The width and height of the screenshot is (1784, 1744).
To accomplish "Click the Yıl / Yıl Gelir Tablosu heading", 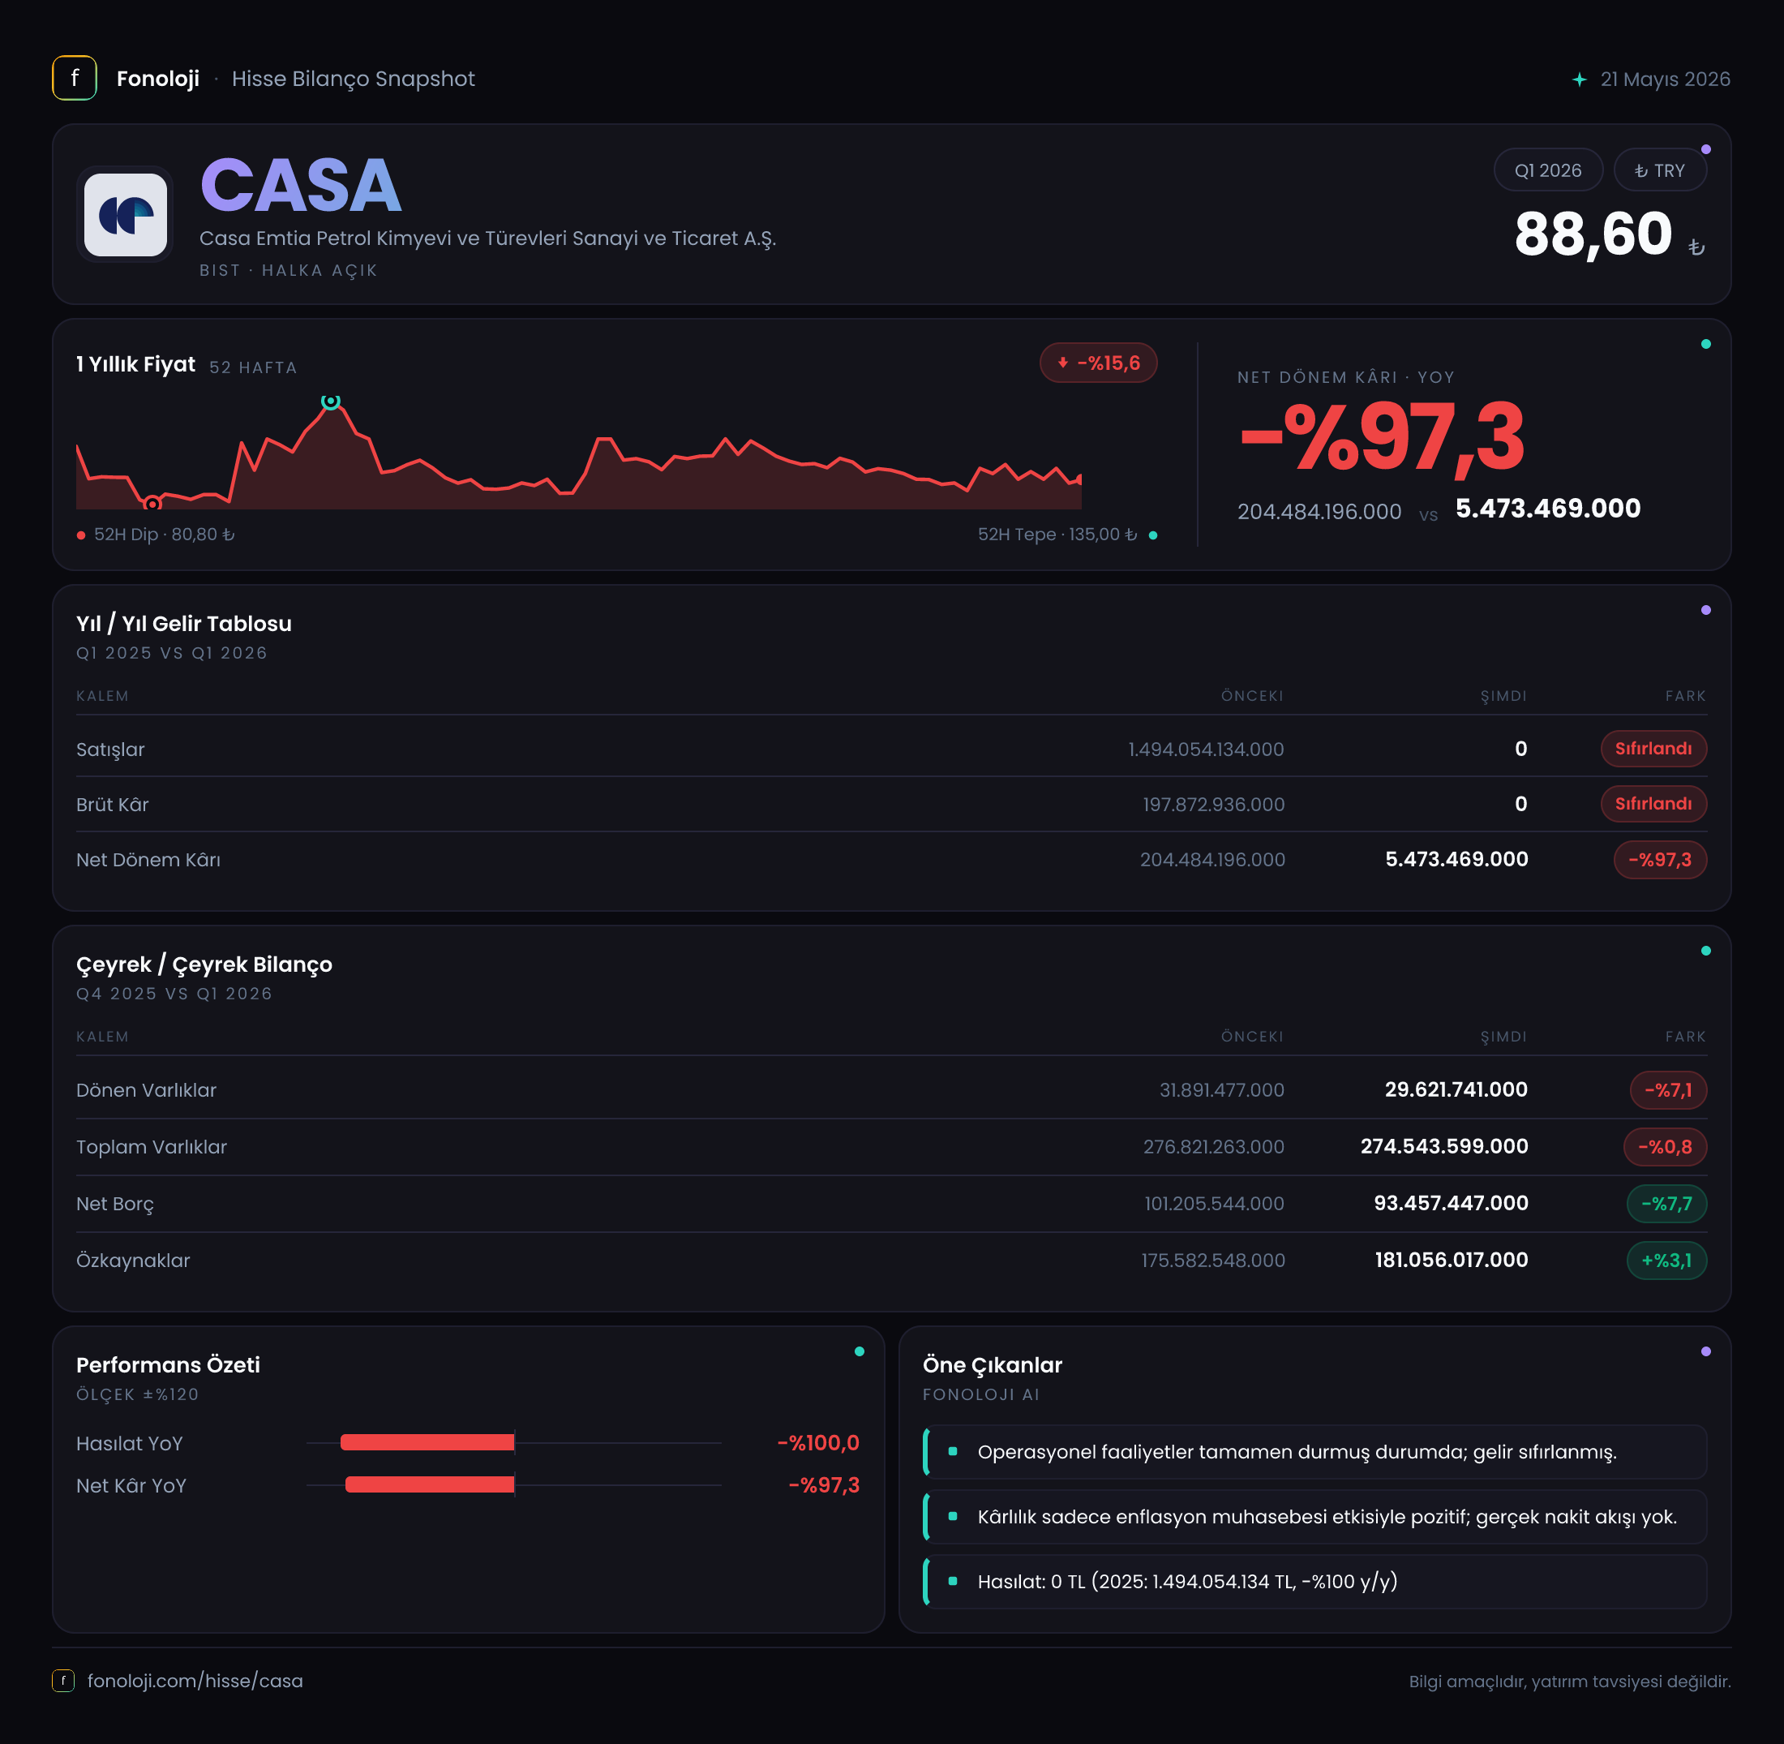I will (x=184, y=624).
